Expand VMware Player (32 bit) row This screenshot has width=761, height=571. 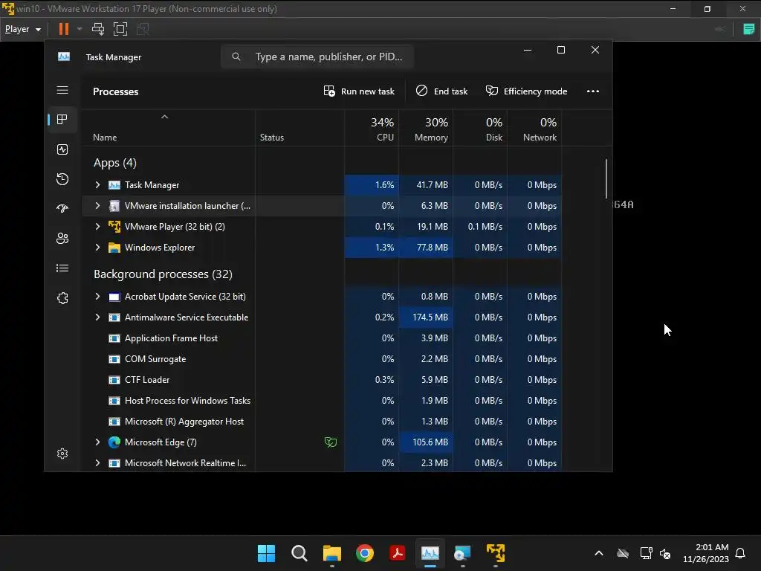click(97, 226)
